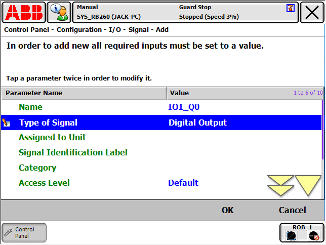Click the Parameter Name column header
Image resolution: width=326 pixels, height=245 pixels.
(84, 93)
